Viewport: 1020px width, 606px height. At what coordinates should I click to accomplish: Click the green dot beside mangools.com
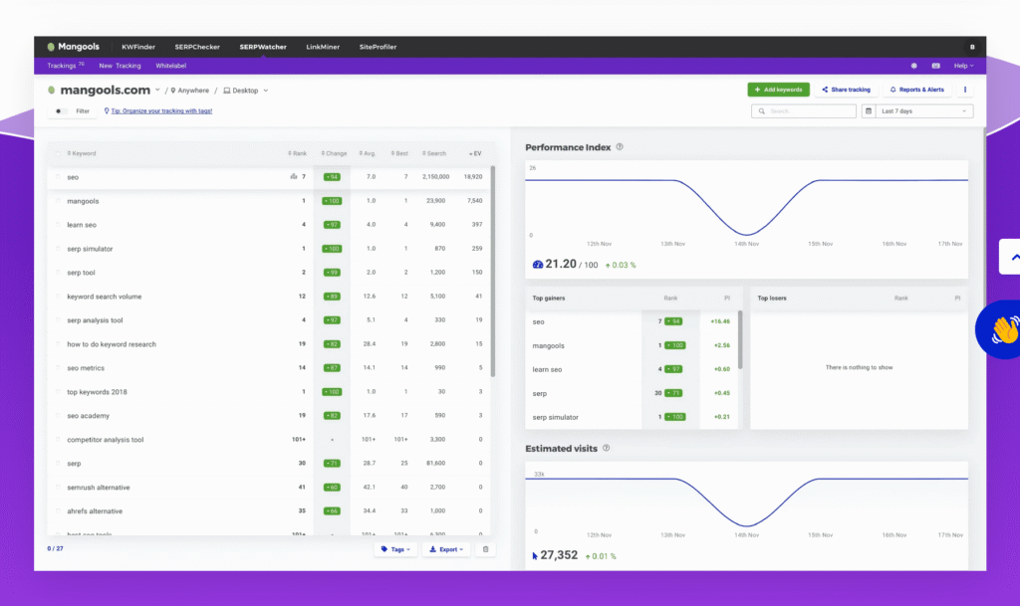click(x=52, y=91)
